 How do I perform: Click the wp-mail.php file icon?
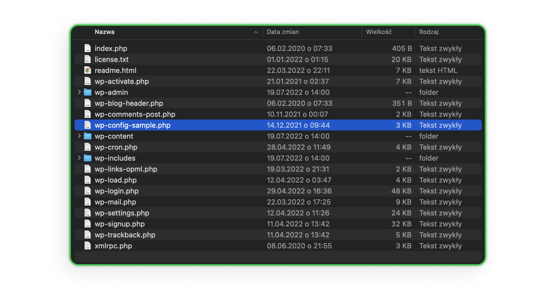coord(88,202)
